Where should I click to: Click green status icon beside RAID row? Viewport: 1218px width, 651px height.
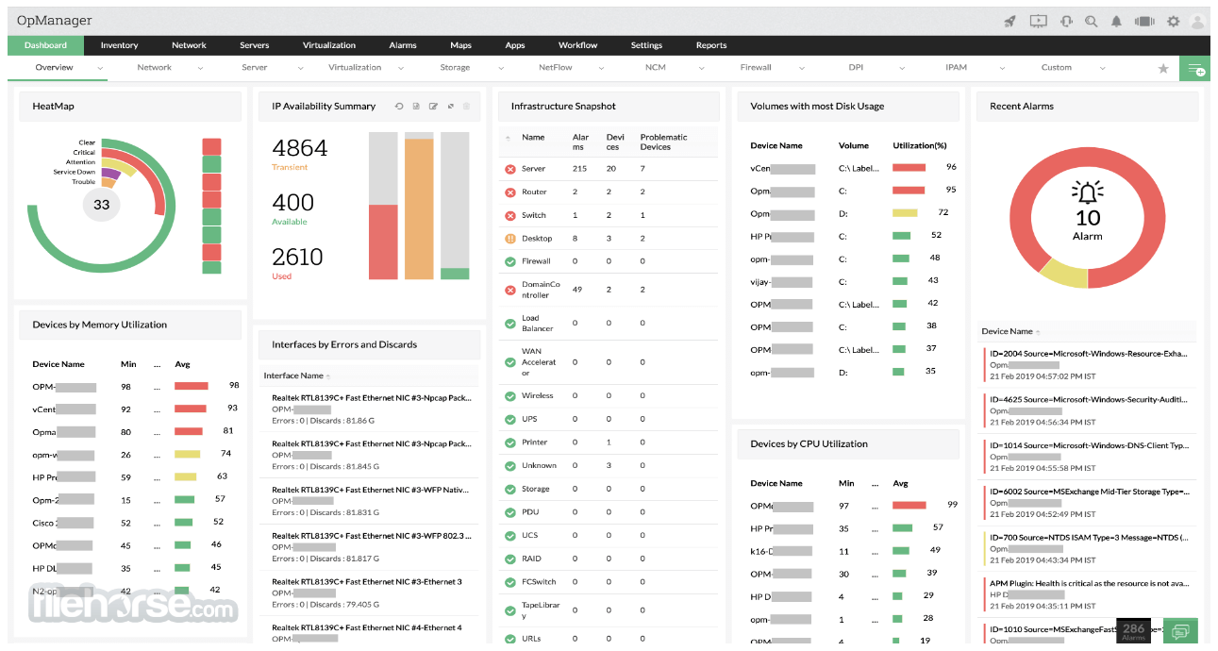click(x=510, y=559)
